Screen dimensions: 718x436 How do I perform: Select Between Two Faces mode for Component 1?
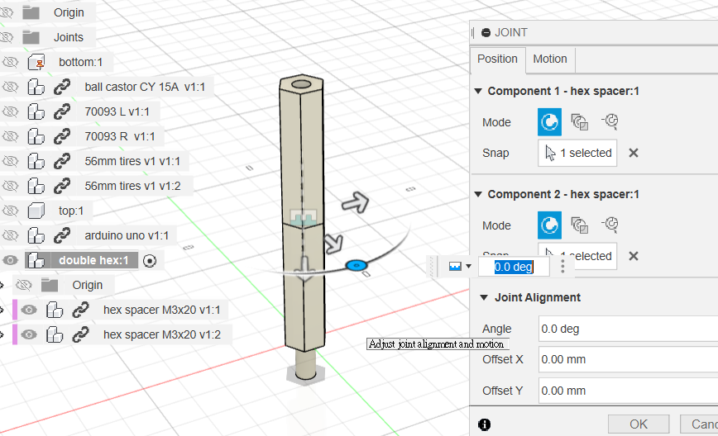[x=580, y=122]
